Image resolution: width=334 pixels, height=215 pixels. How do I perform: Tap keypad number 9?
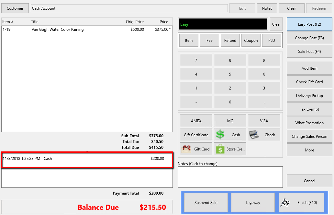(264, 60)
